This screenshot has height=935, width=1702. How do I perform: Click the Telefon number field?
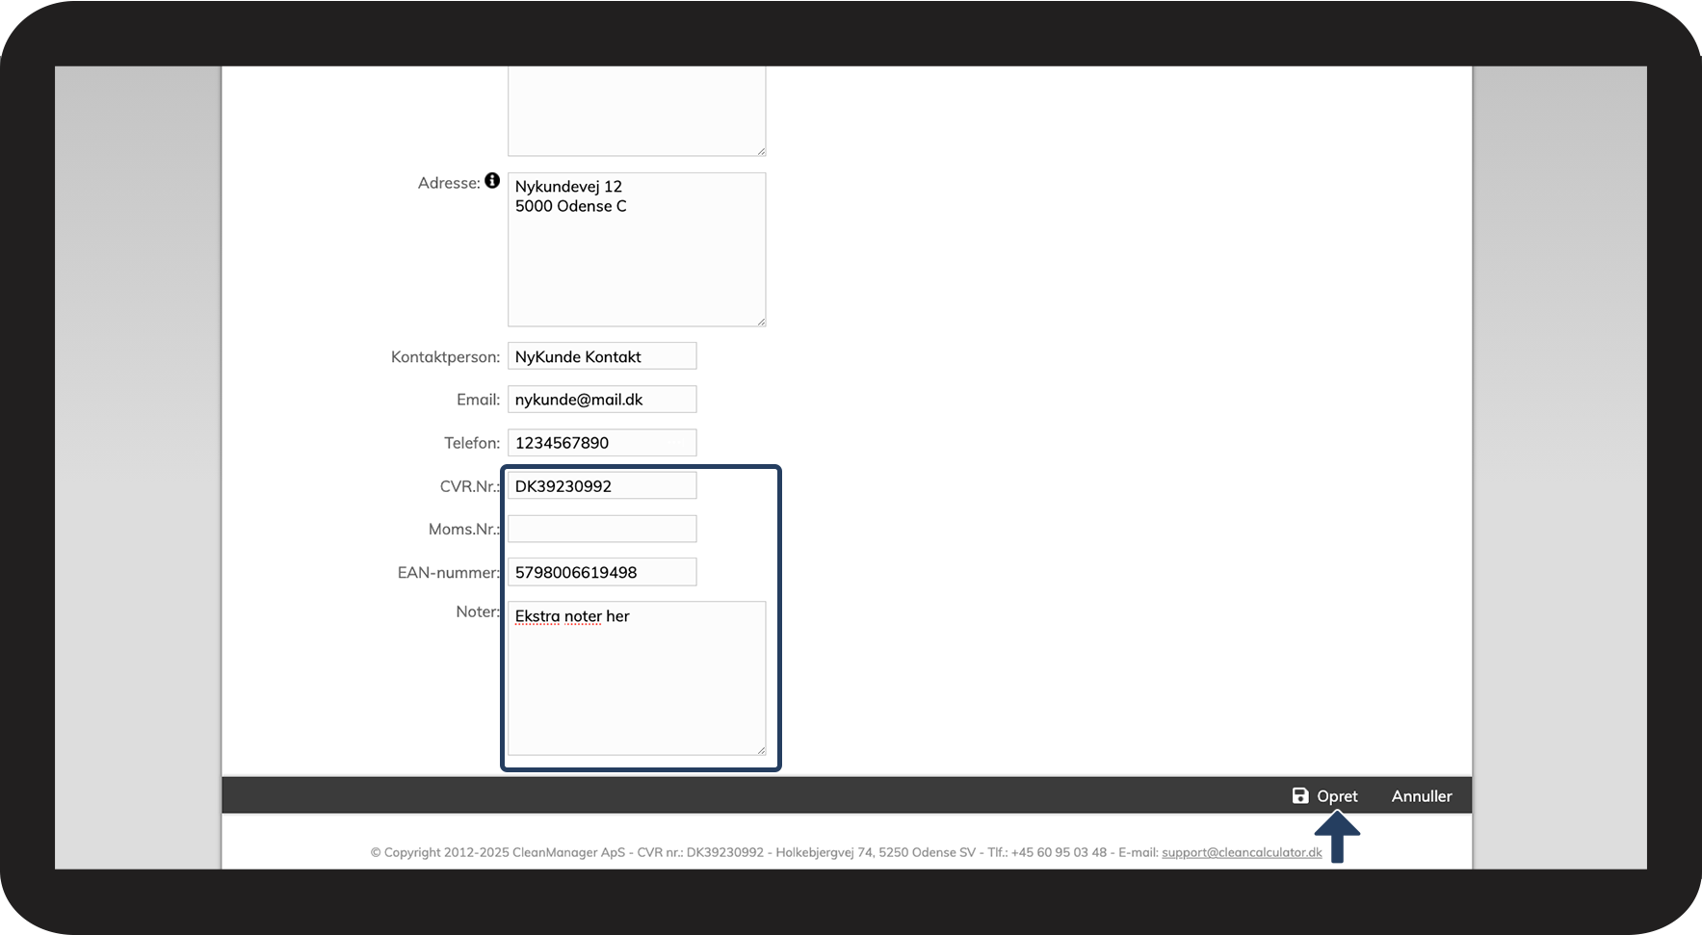click(x=602, y=443)
